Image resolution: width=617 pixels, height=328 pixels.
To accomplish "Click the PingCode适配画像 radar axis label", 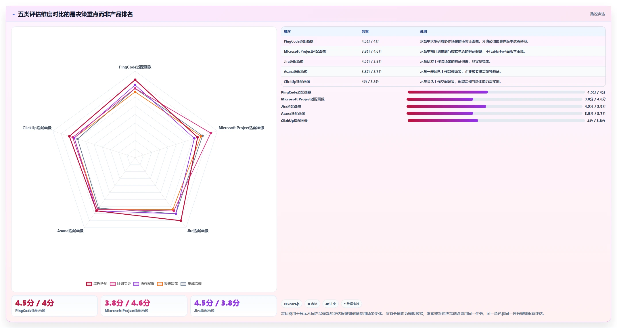I will coord(135,67).
